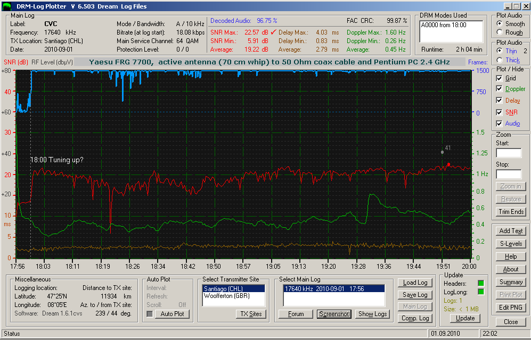Click the Zoom Stop input field
The image size is (531, 340).
(x=509, y=174)
